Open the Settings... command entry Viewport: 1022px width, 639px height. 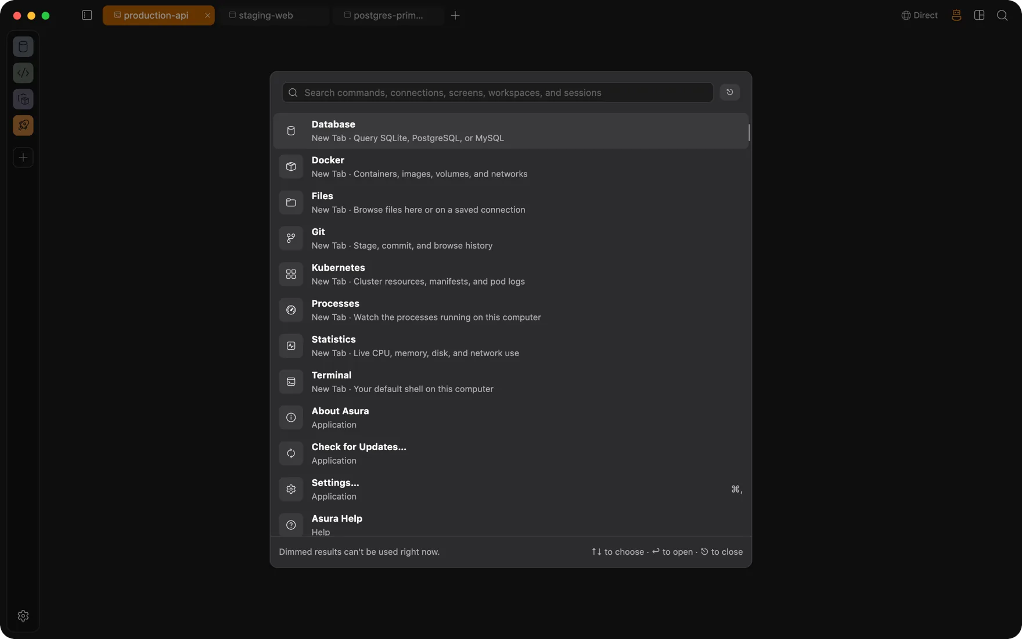tap(511, 489)
